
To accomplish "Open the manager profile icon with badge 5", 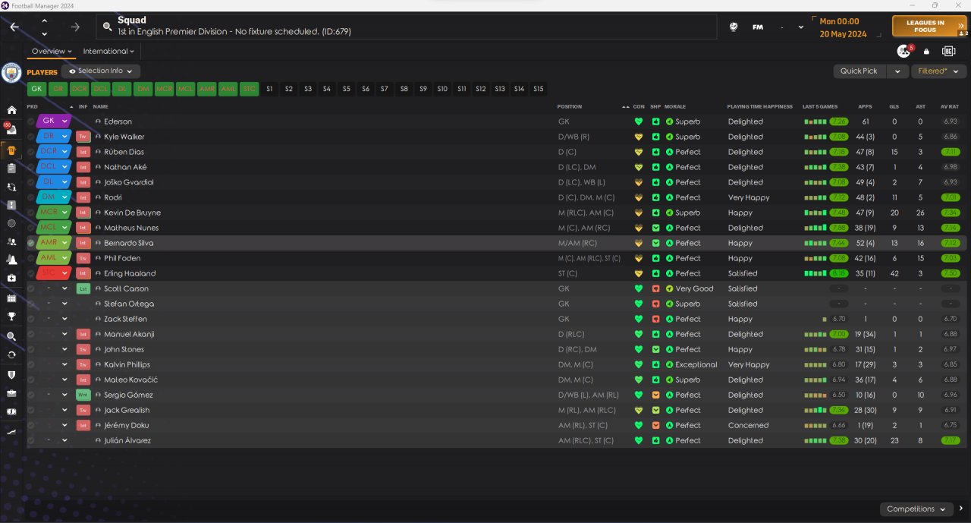I will coord(903,51).
